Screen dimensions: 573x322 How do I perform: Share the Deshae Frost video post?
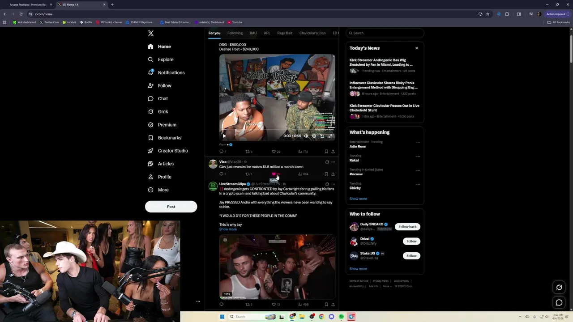[333, 152]
